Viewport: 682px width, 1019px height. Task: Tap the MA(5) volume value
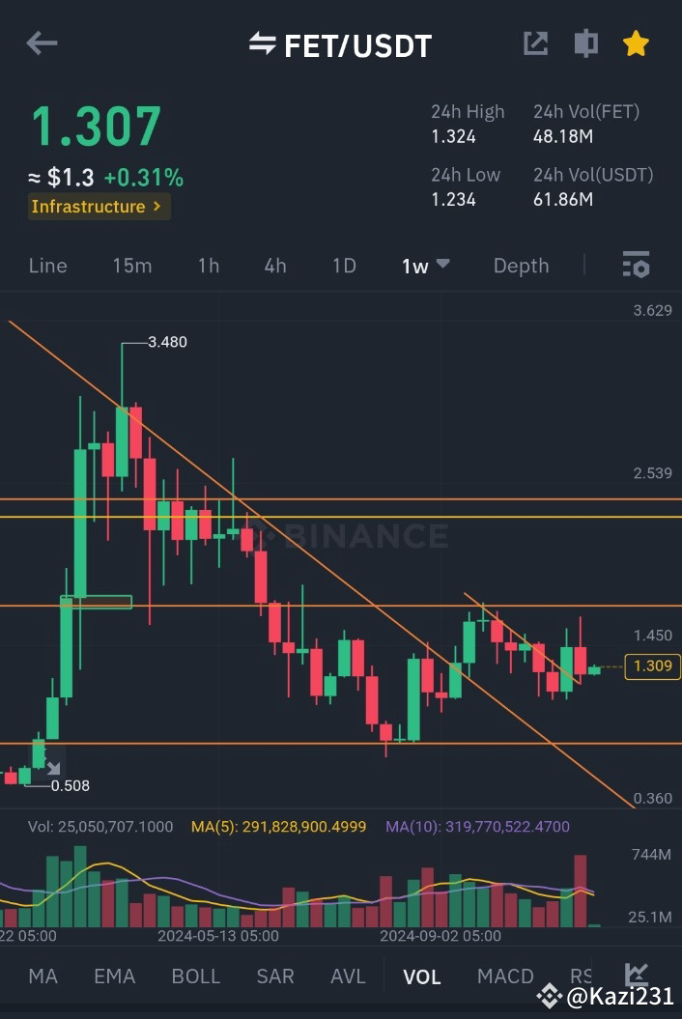(x=278, y=827)
